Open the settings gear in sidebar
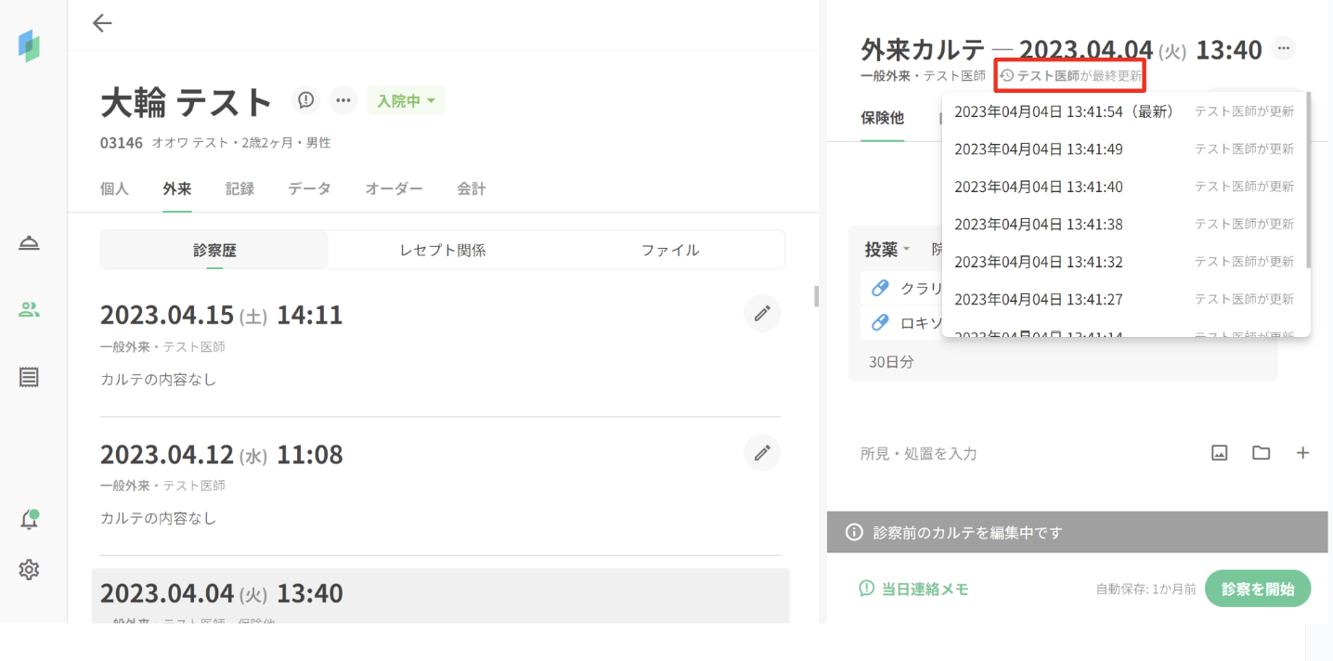The width and height of the screenshot is (1333, 661). point(29,569)
